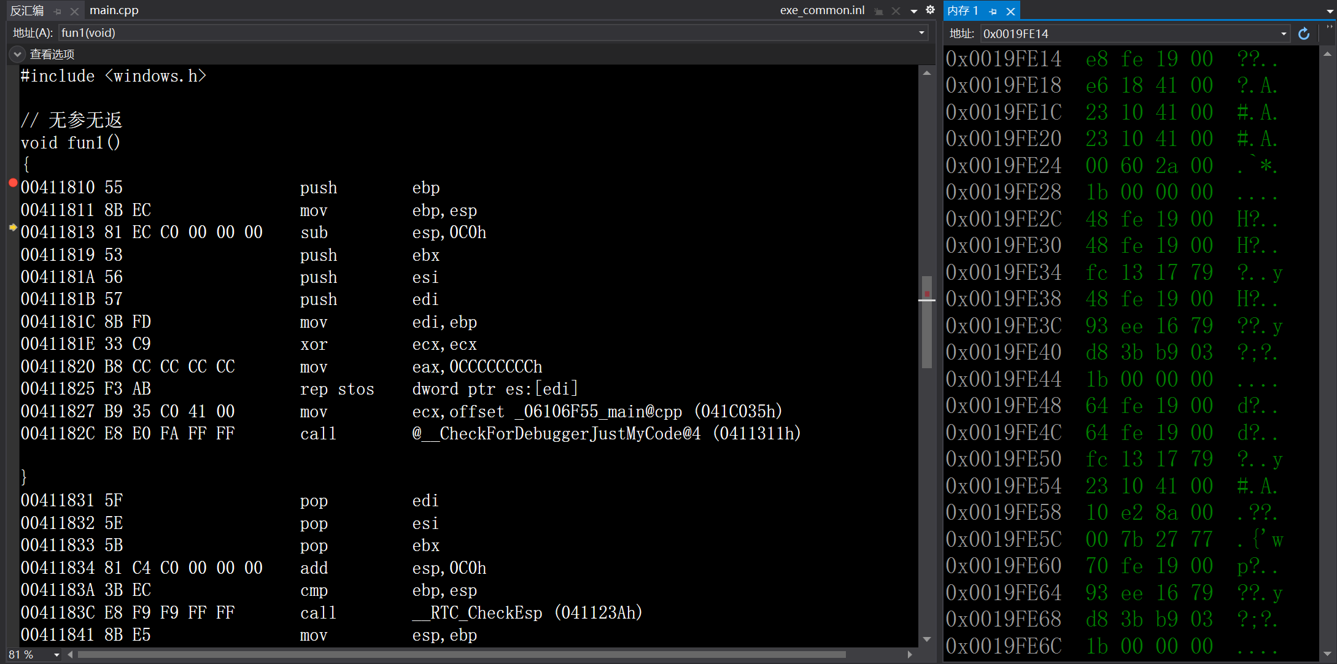Viewport: 1337px width, 664px height.
Task: Keep exe_common.inl preview tab open
Action: click(878, 11)
